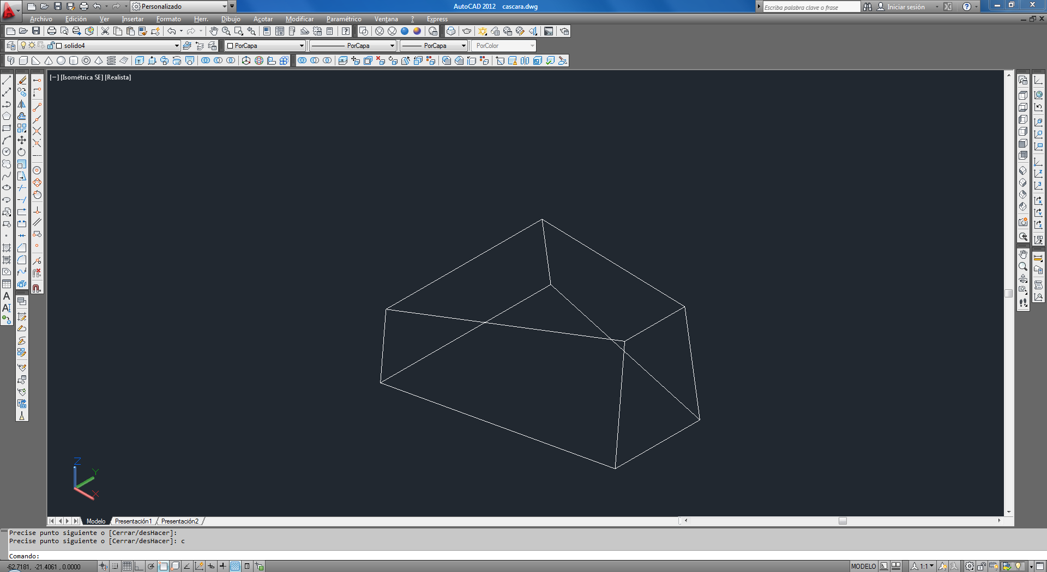The image size is (1047, 572).
Task: Select the Spline draw tool
Action: (x=7, y=176)
